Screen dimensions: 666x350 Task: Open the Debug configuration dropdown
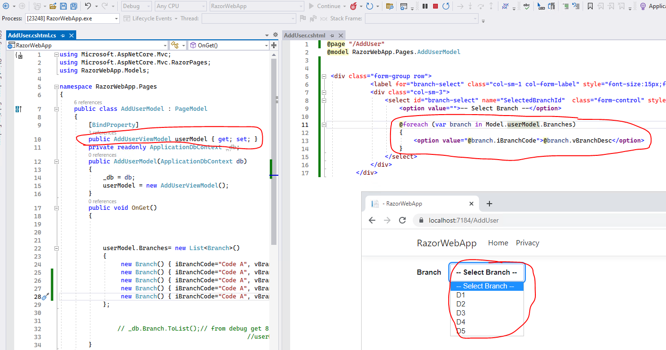137,6
